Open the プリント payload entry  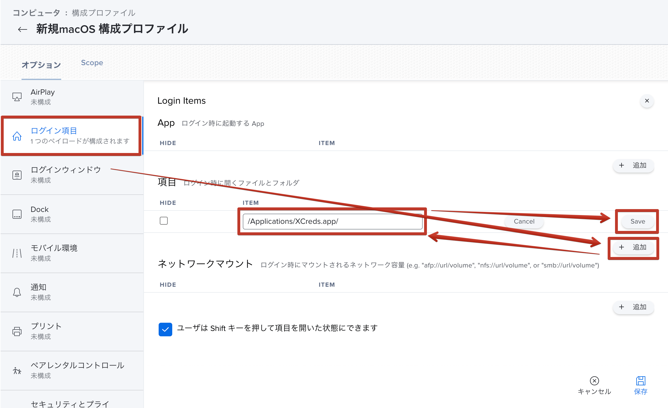pos(72,331)
